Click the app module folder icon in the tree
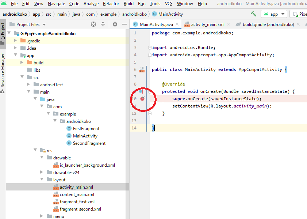 pyautogui.click(x=23, y=56)
